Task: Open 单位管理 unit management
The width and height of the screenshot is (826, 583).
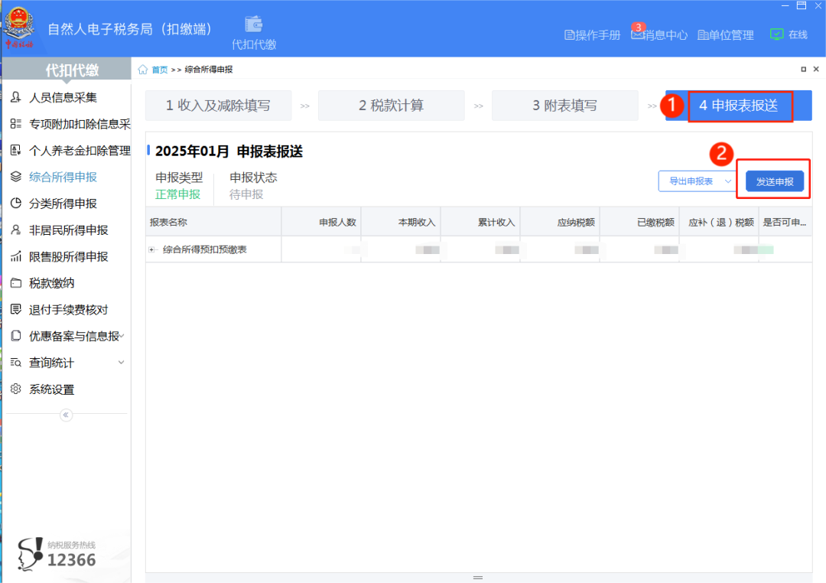Action: [x=725, y=34]
